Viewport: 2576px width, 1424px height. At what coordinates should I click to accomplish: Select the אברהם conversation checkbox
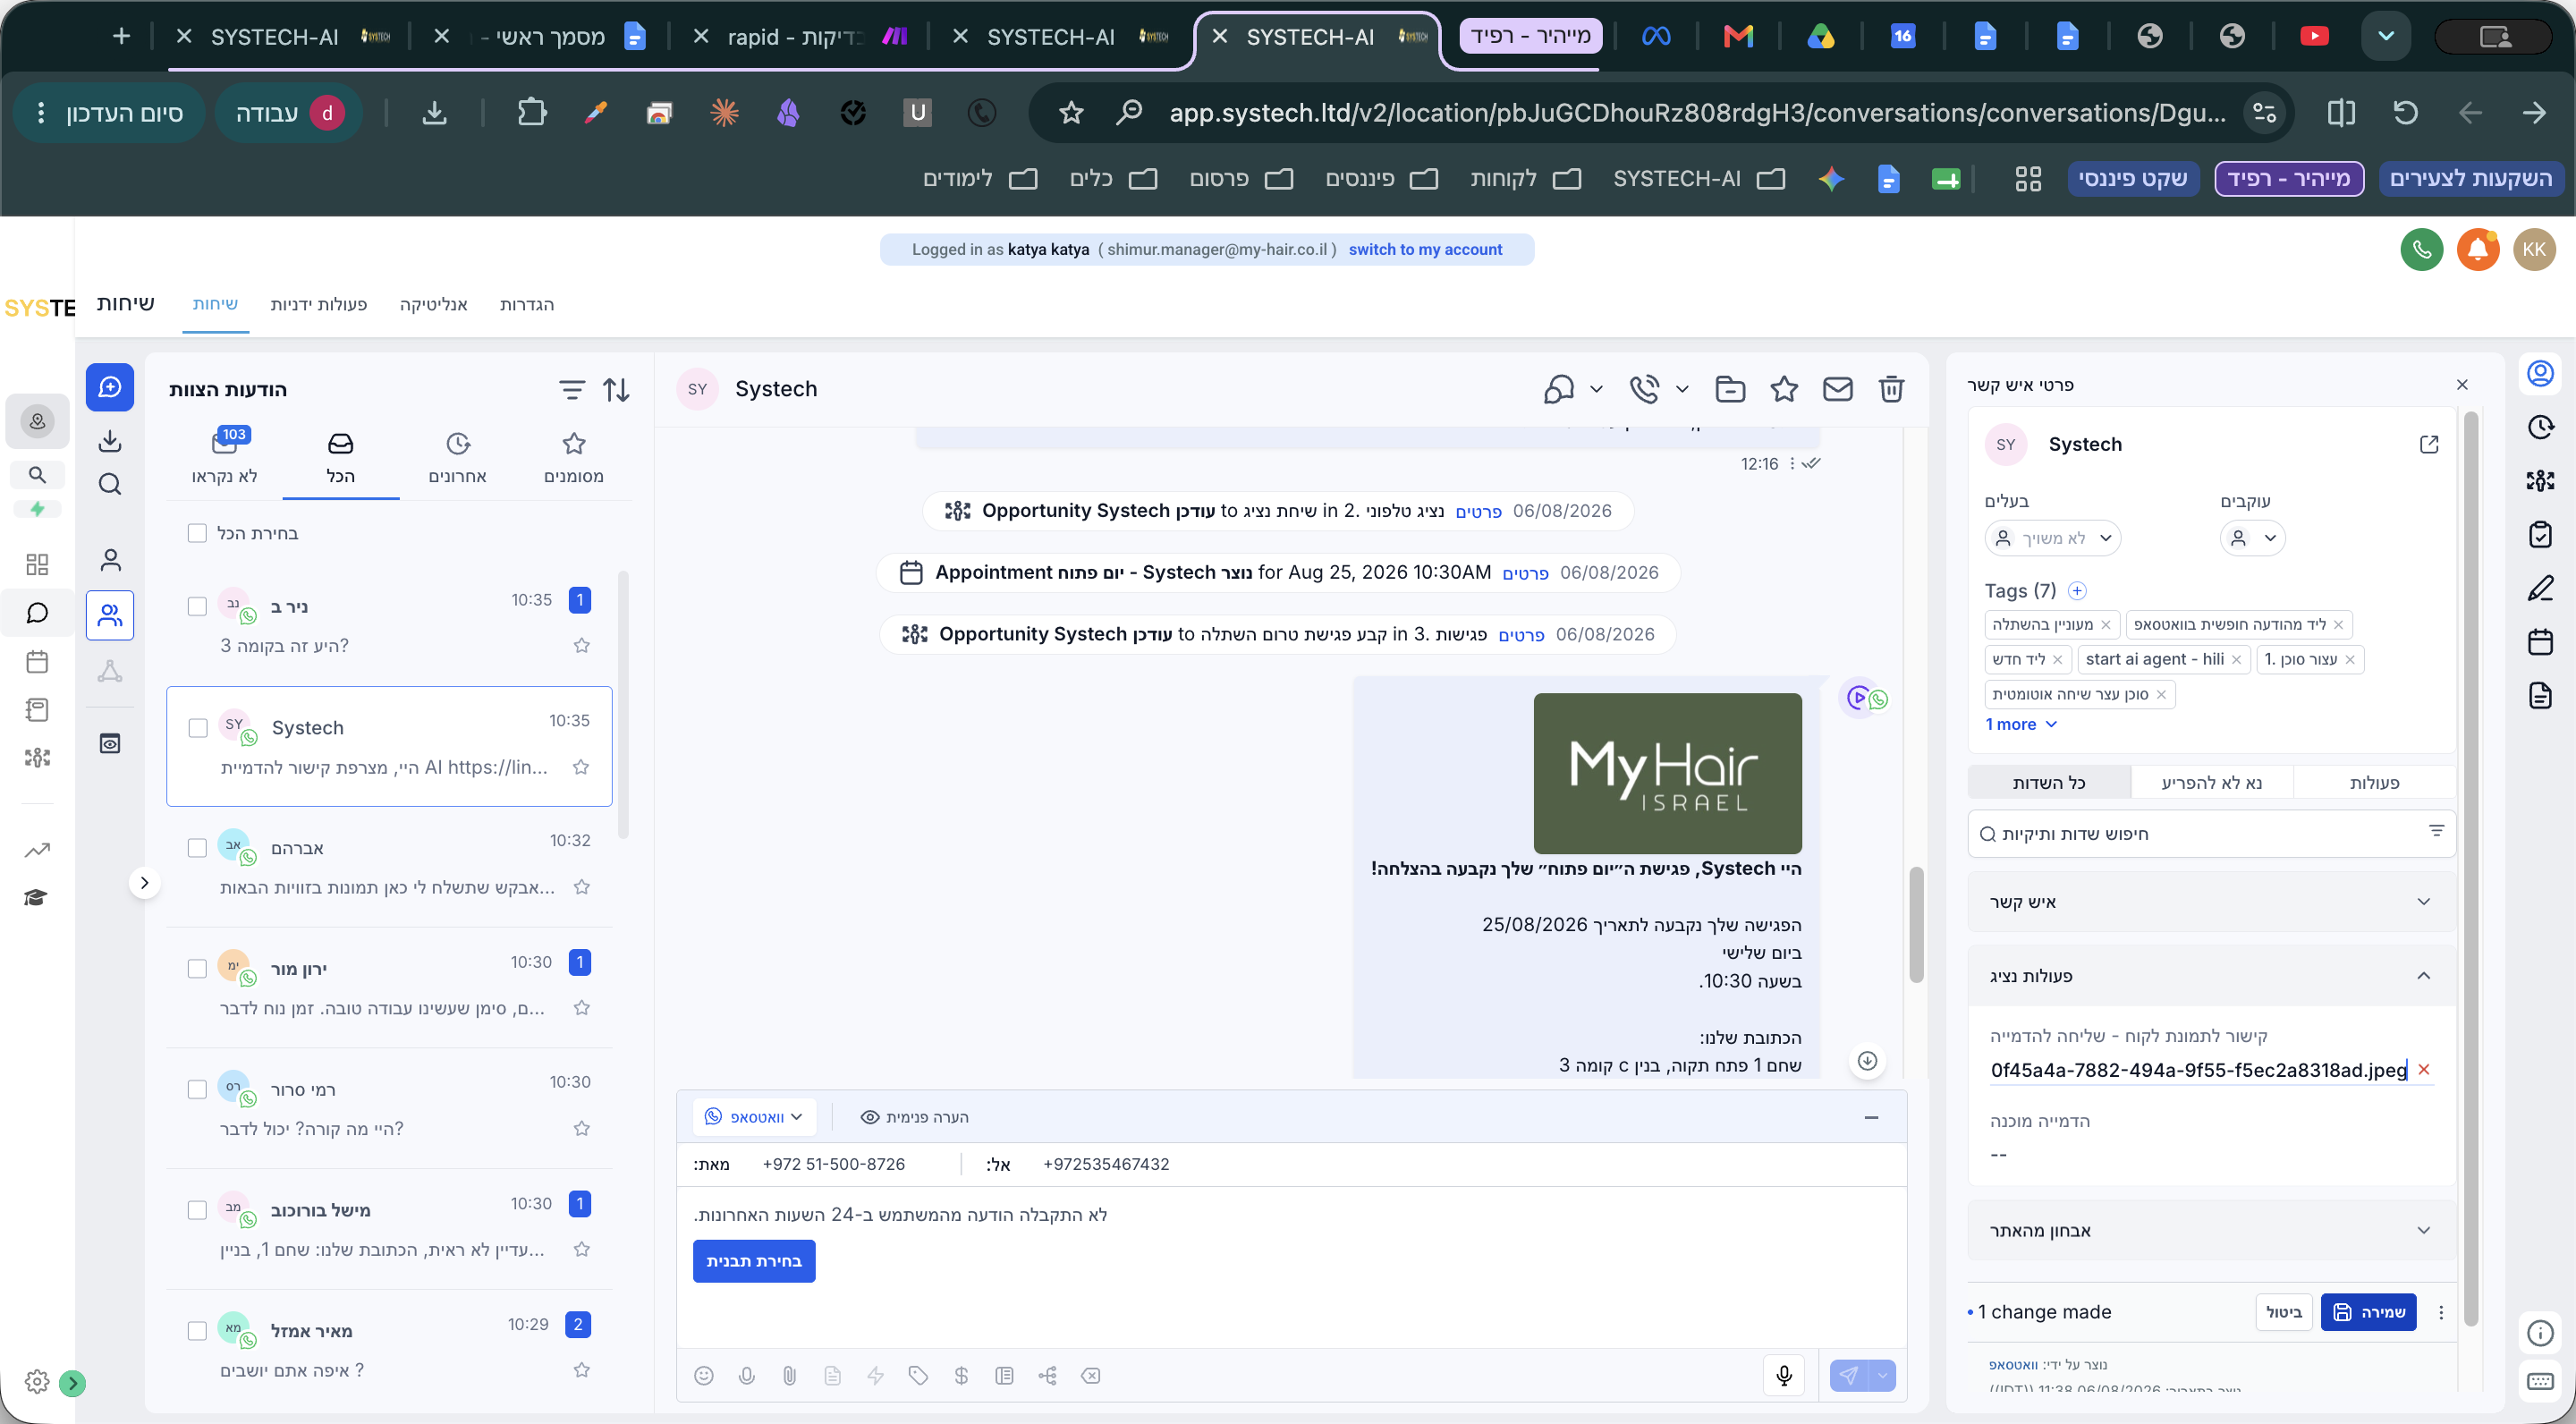(197, 848)
